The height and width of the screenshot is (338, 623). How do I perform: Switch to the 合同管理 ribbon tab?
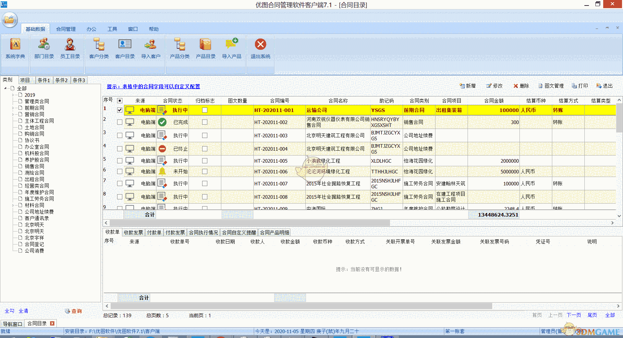pyautogui.click(x=65, y=29)
